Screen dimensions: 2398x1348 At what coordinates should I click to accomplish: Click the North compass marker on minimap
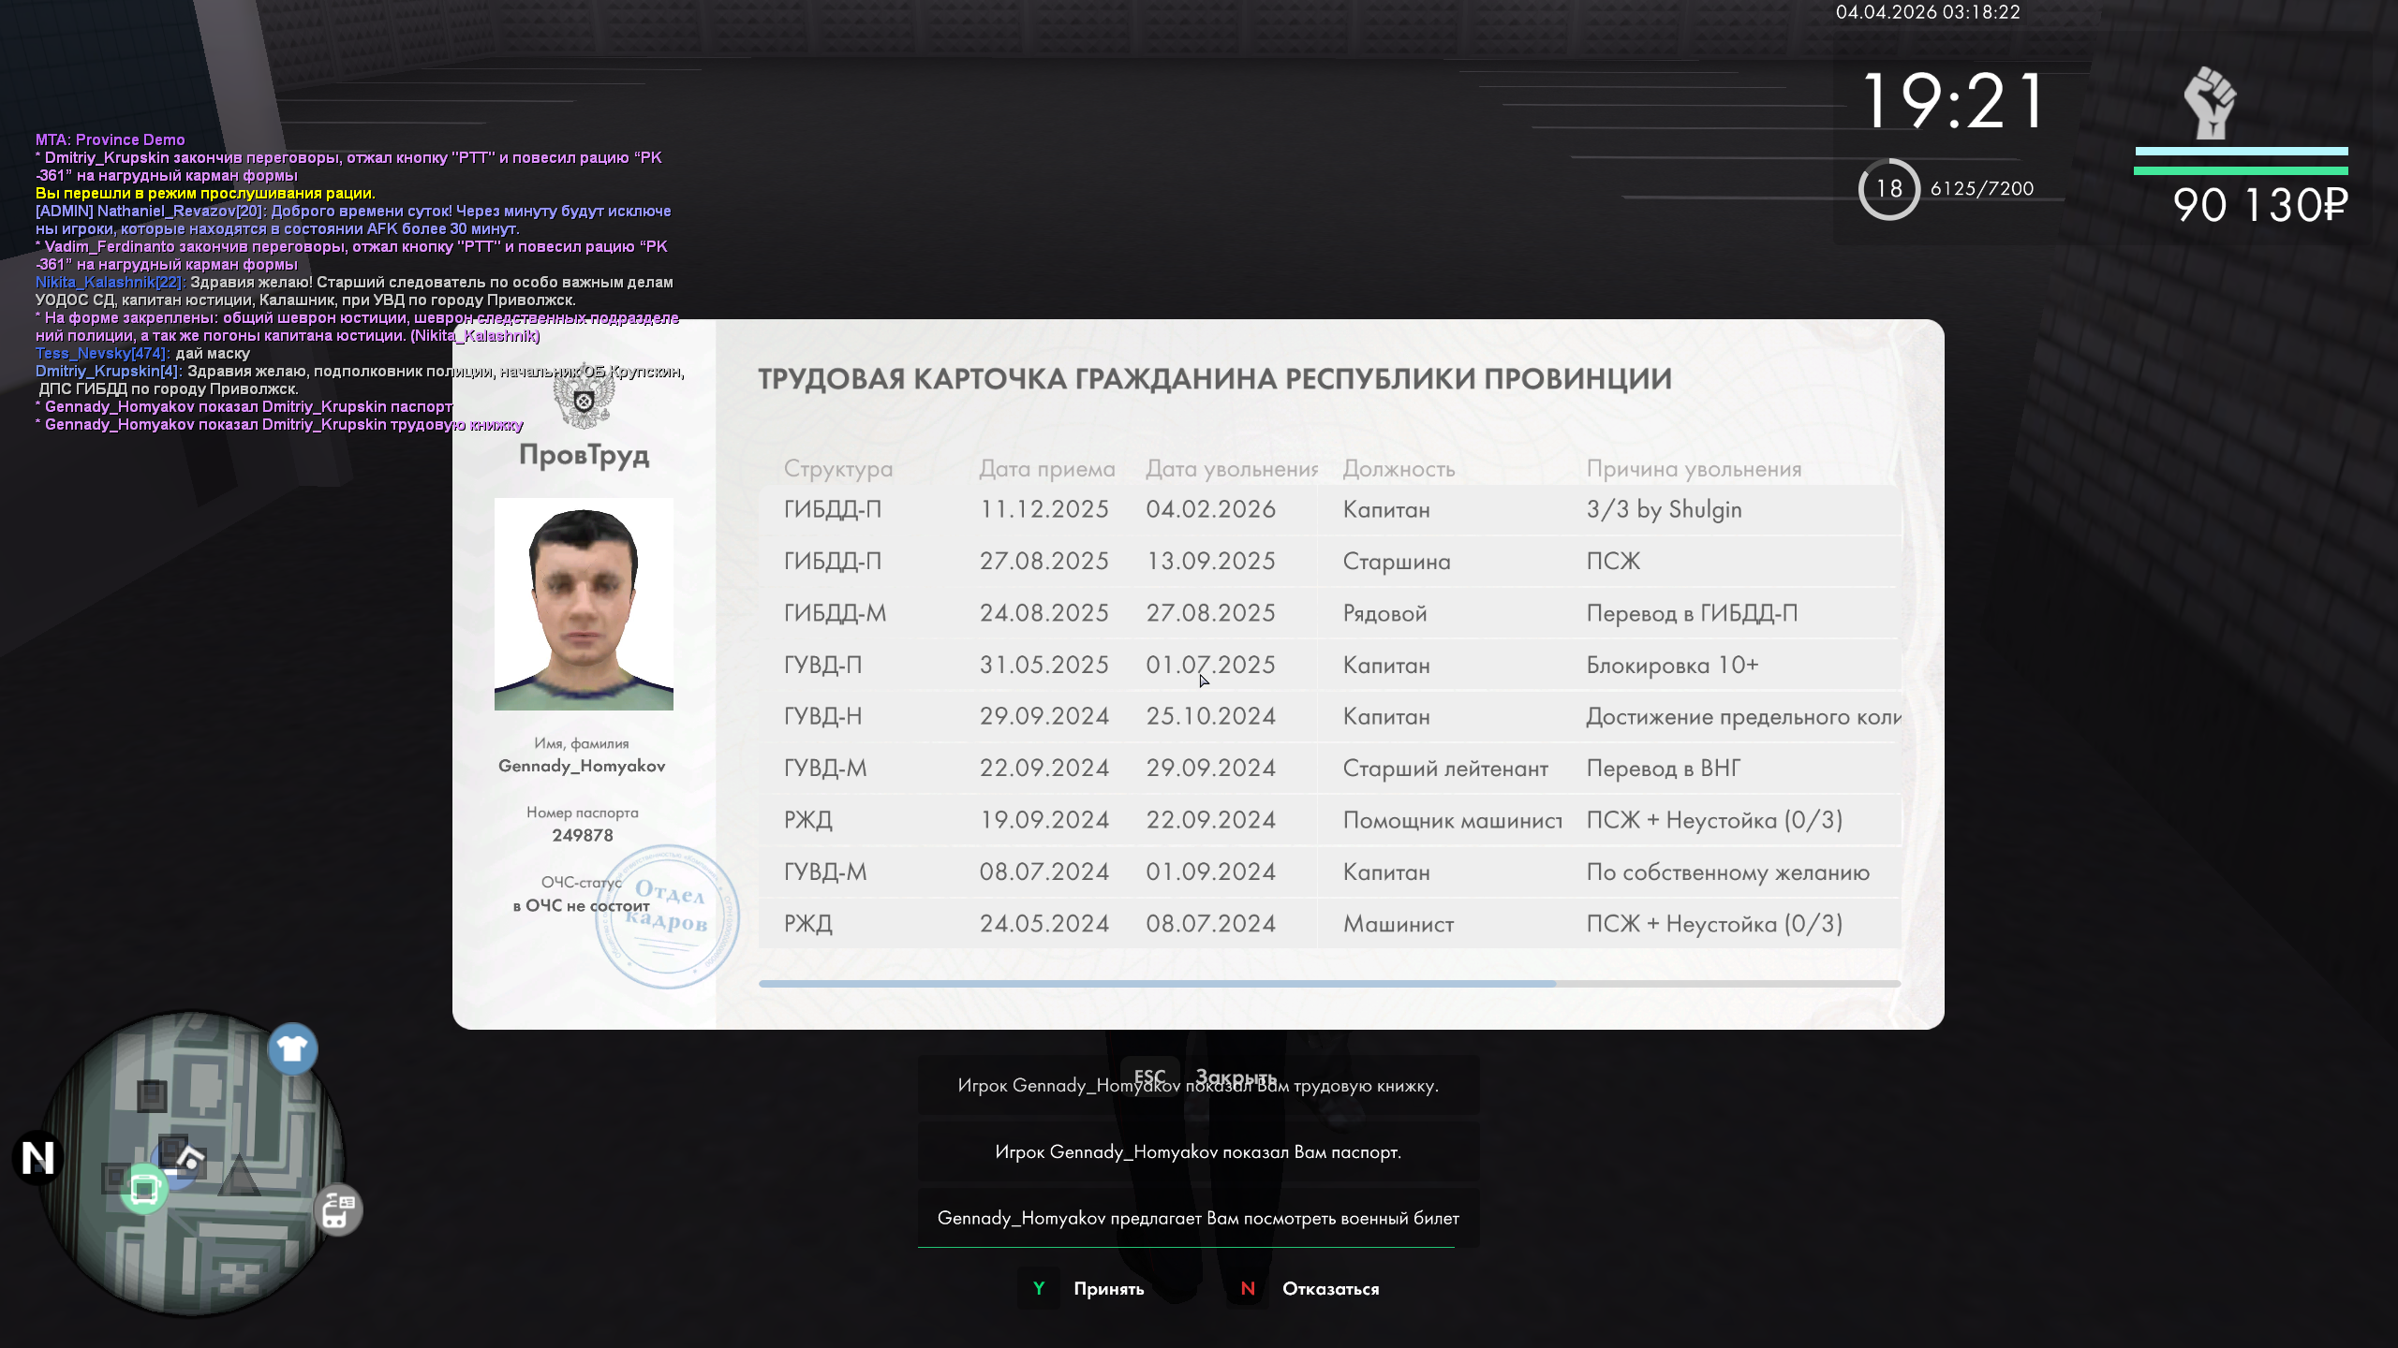(37, 1158)
